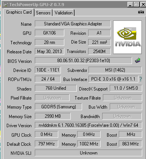Click the Subvendor label
Viewport: 146px width, 159px height.
(77, 70)
